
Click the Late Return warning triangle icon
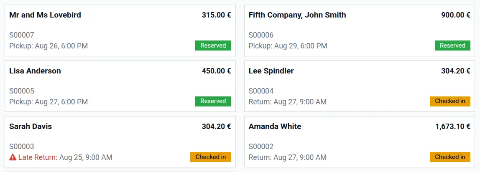(x=13, y=157)
